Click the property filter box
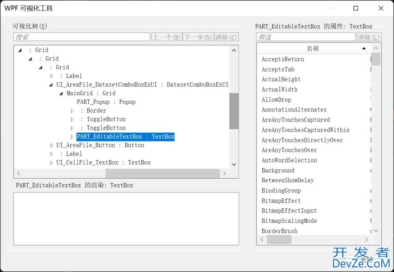Image resolution: width=394 pixels, height=272 pixels. [x=306, y=37]
